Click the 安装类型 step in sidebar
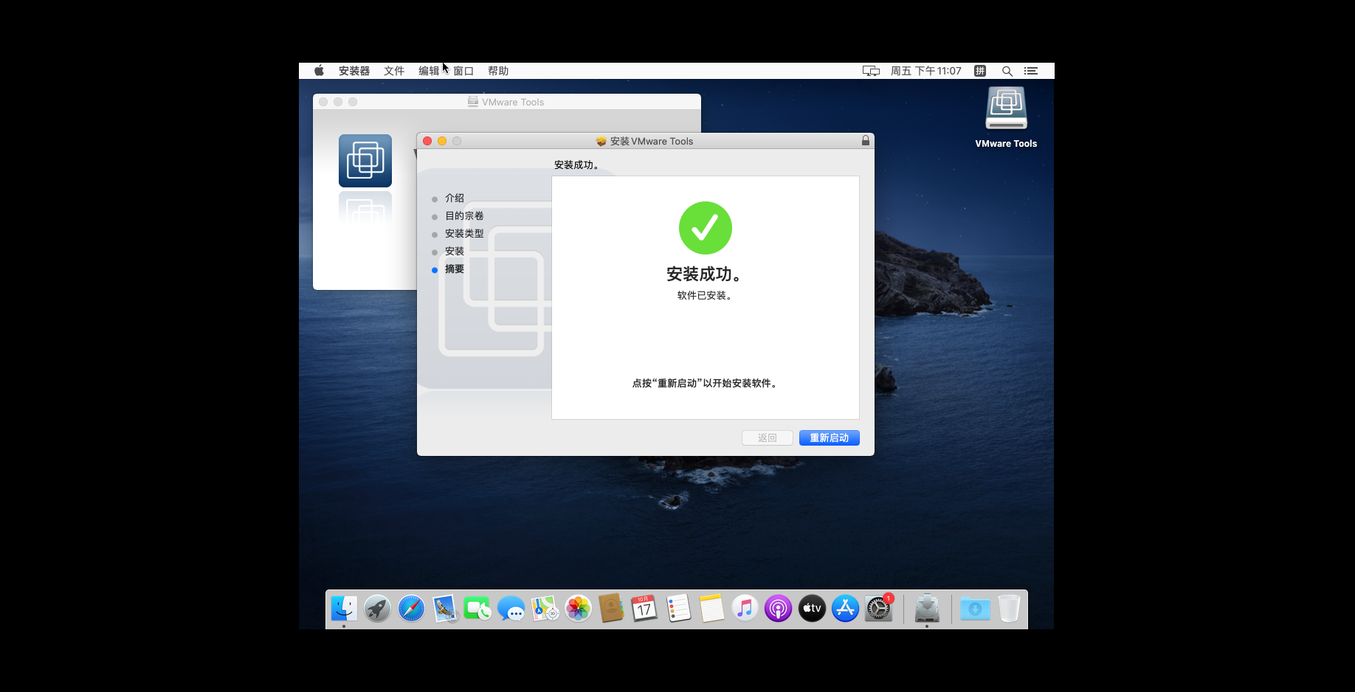This screenshot has width=1355, height=692. 464,234
